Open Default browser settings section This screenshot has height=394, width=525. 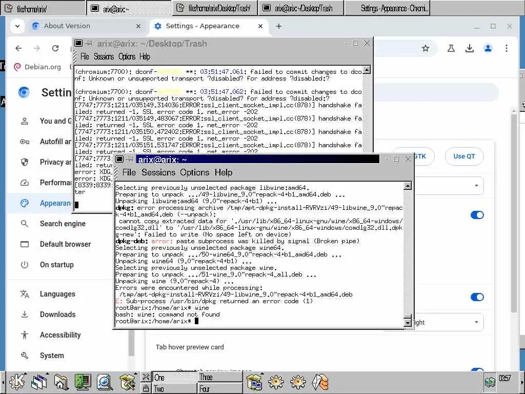[65, 244]
